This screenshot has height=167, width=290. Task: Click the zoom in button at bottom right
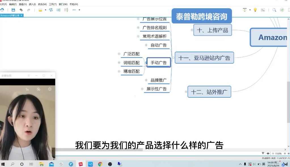click(x=285, y=153)
